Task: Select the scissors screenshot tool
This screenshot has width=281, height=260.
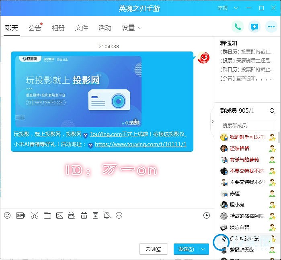Action: point(35,215)
